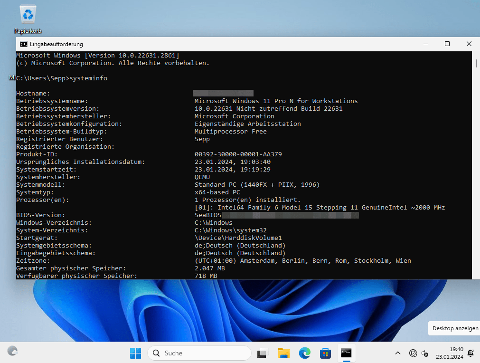This screenshot has height=363, width=480.
Task: Click the Hostname label in console
Action: [x=33, y=94]
